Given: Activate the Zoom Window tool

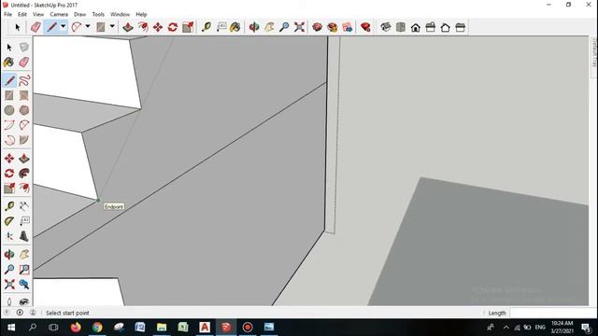Looking at the screenshot, I should pyautogui.click(x=24, y=270).
